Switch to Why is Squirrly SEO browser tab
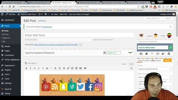 39,2
